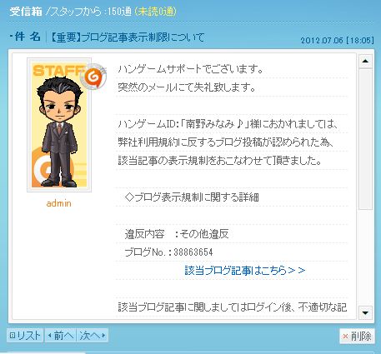Viewport: 381px width, 354px height.
Task: Click the 違反内容 violation line
Action: point(177,234)
